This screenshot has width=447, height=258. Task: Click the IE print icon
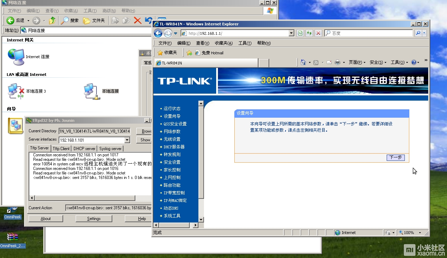pos(337,62)
